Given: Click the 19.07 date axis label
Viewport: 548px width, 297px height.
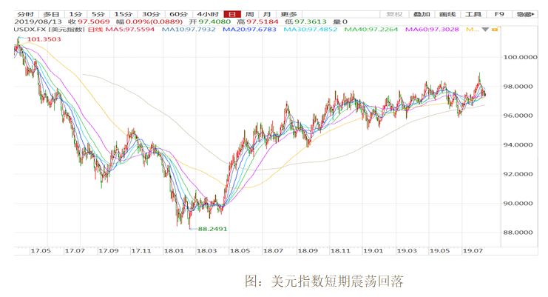Looking at the screenshot, I should point(473,251).
